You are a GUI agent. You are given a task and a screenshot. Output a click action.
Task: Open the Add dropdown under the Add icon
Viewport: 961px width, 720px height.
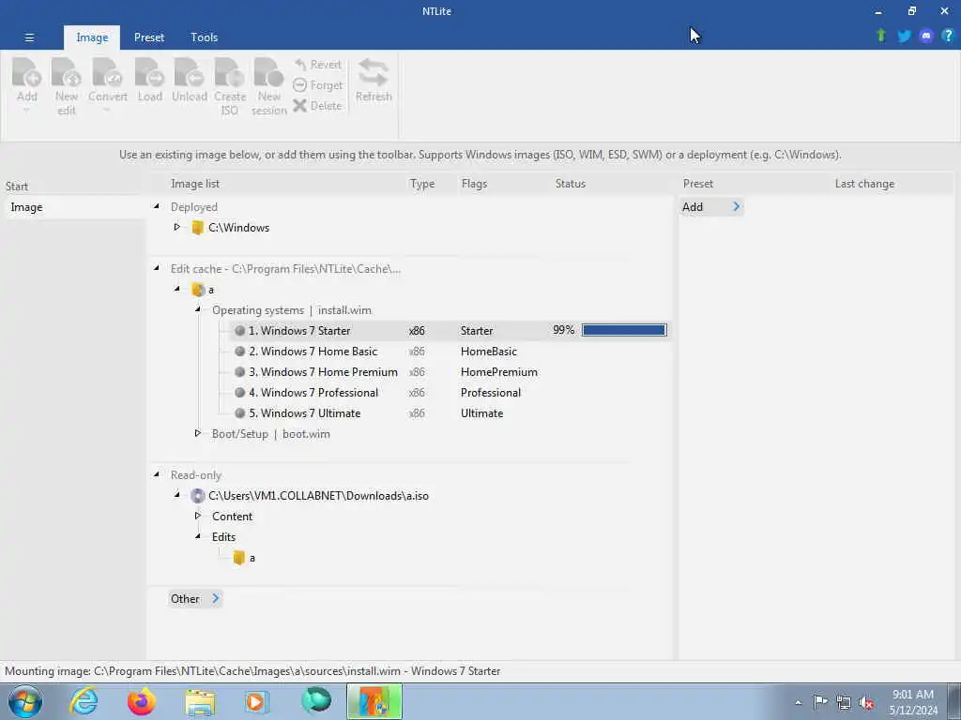(x=26, y=111)
